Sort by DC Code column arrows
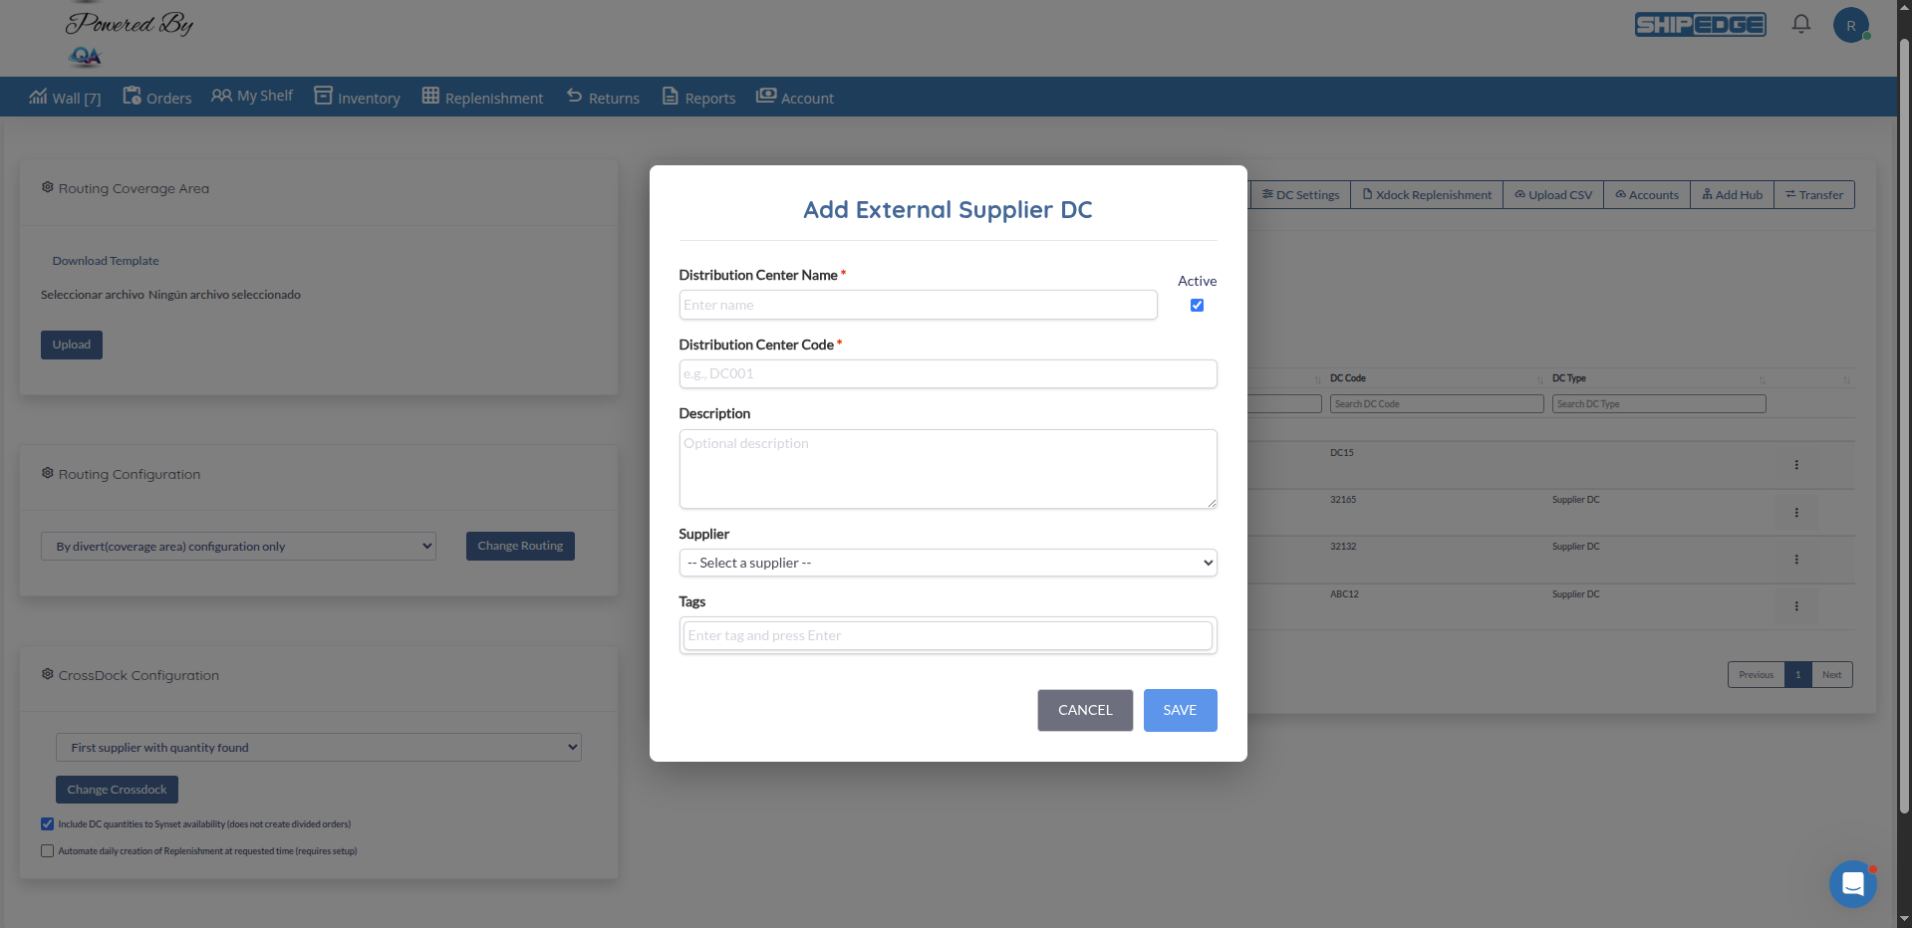1912x928 pixels. 1539,380
